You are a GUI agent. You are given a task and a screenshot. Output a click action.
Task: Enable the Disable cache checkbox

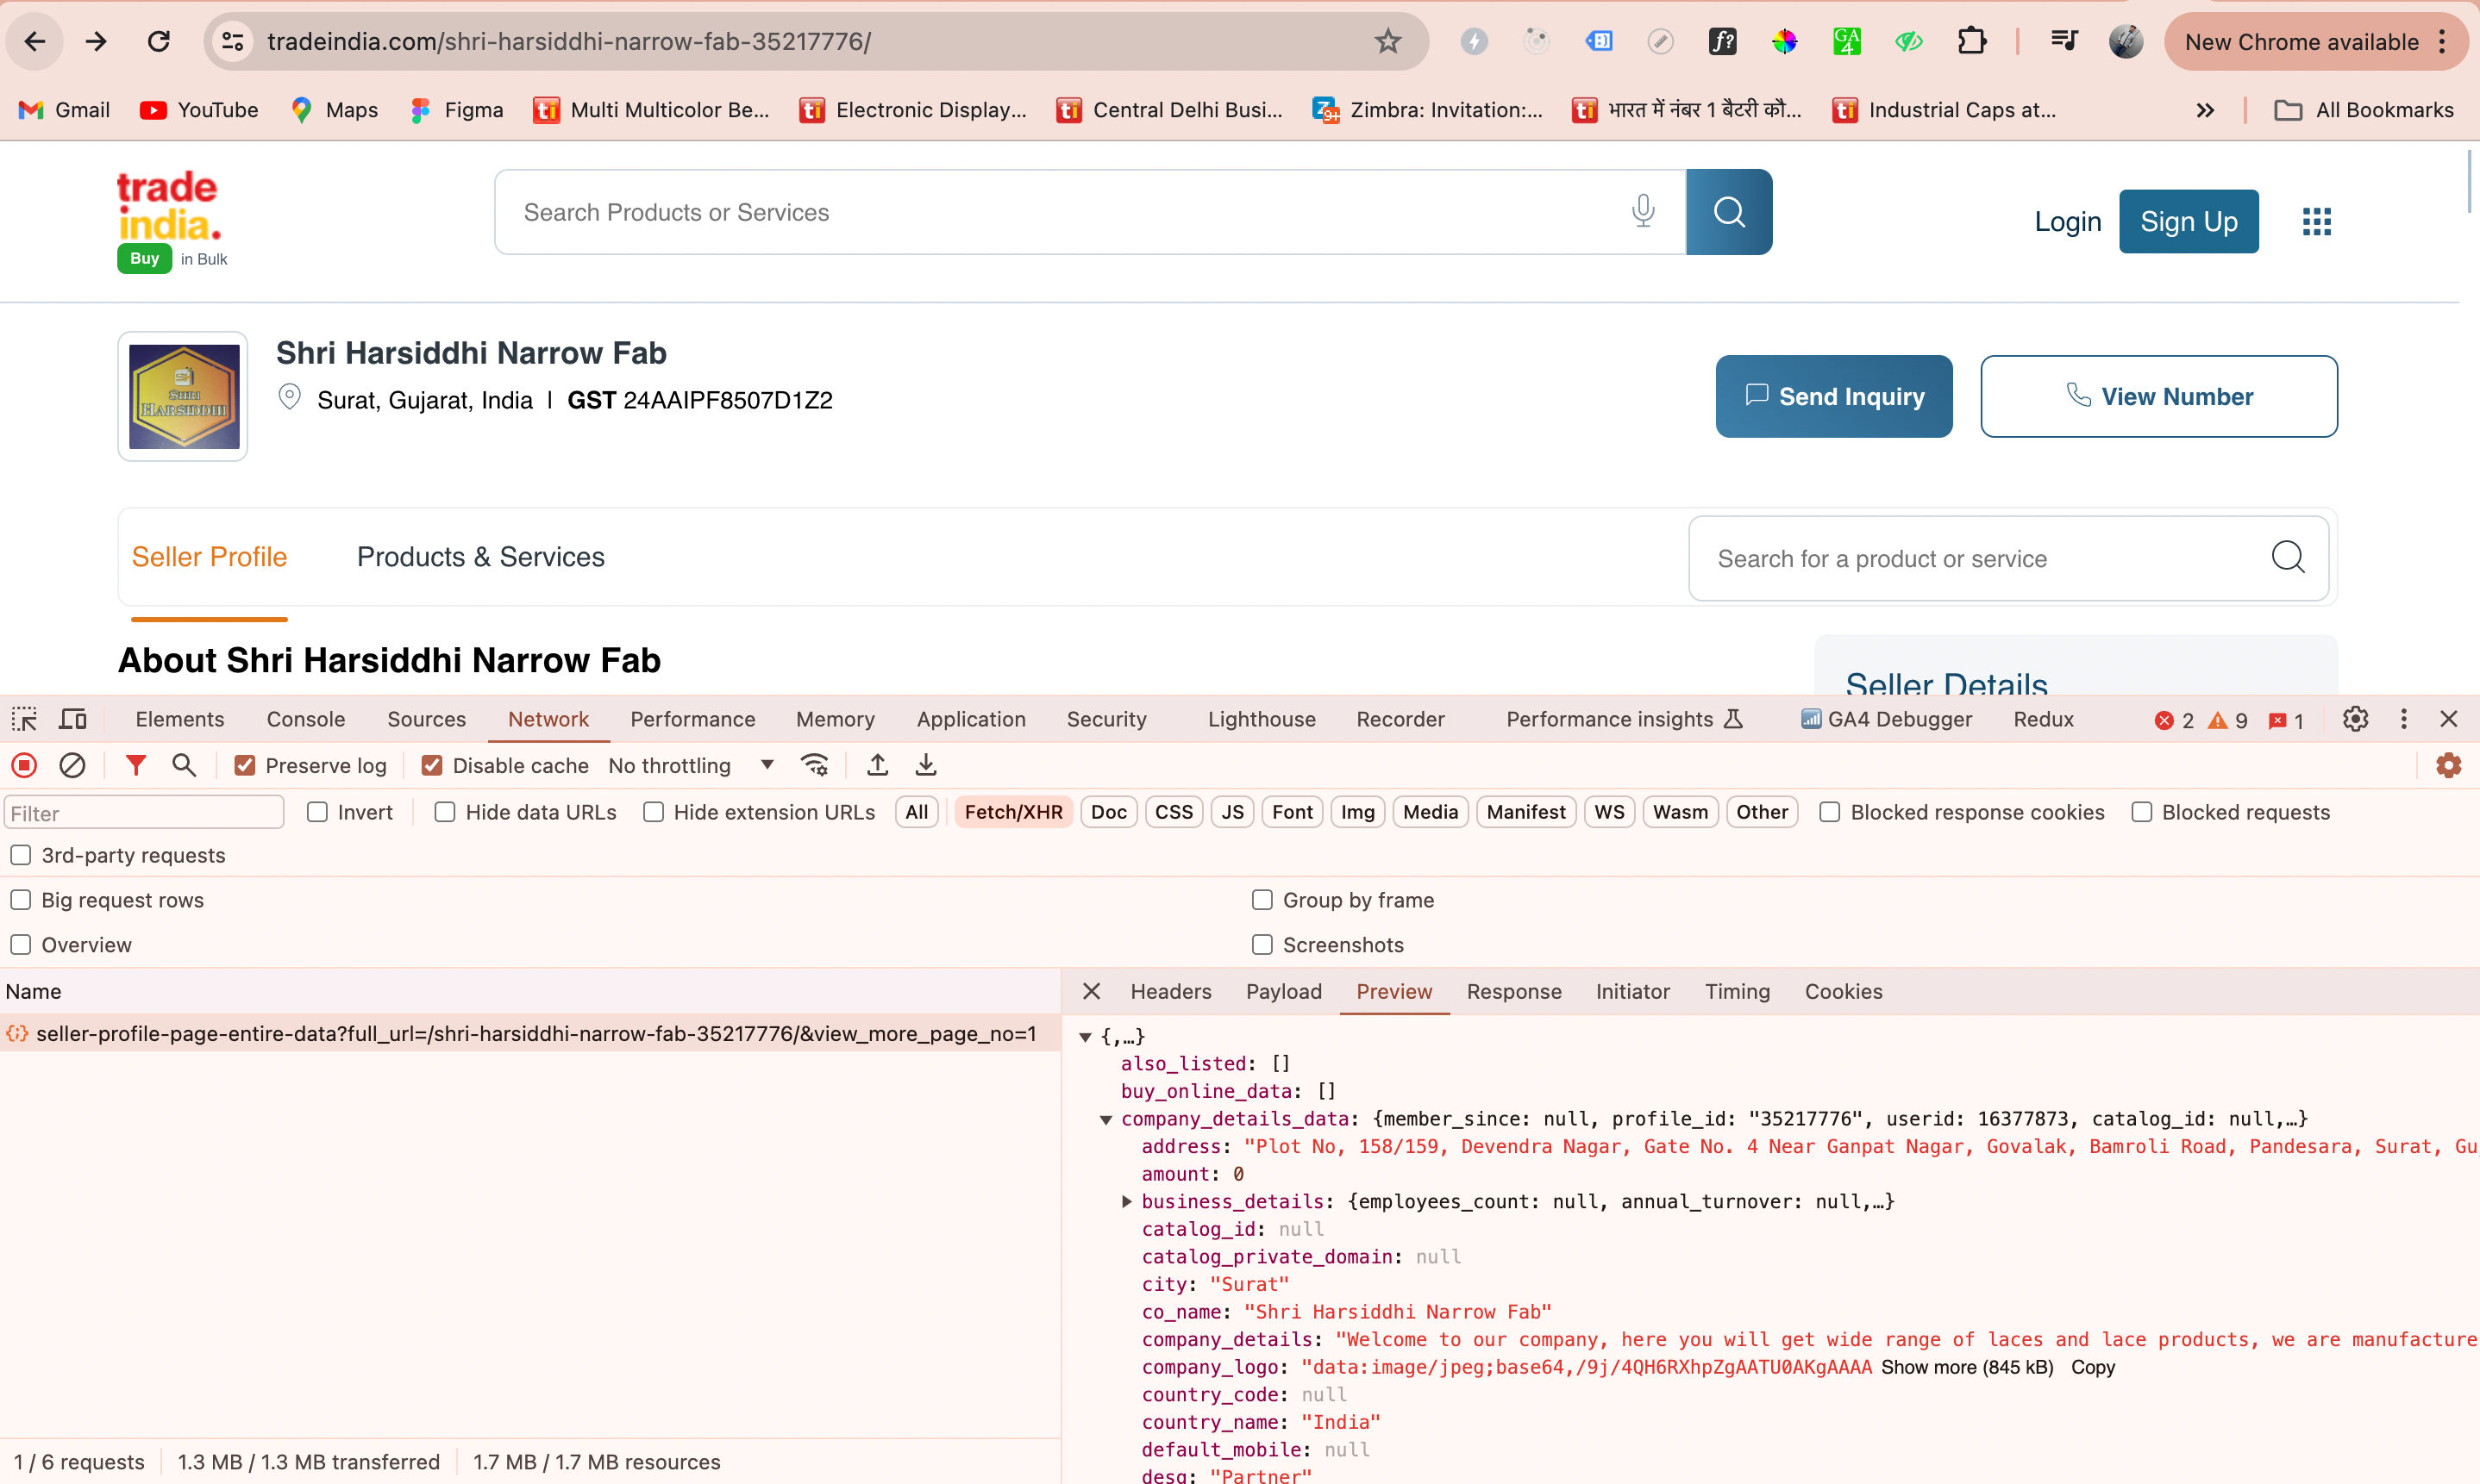coord(431,765)
